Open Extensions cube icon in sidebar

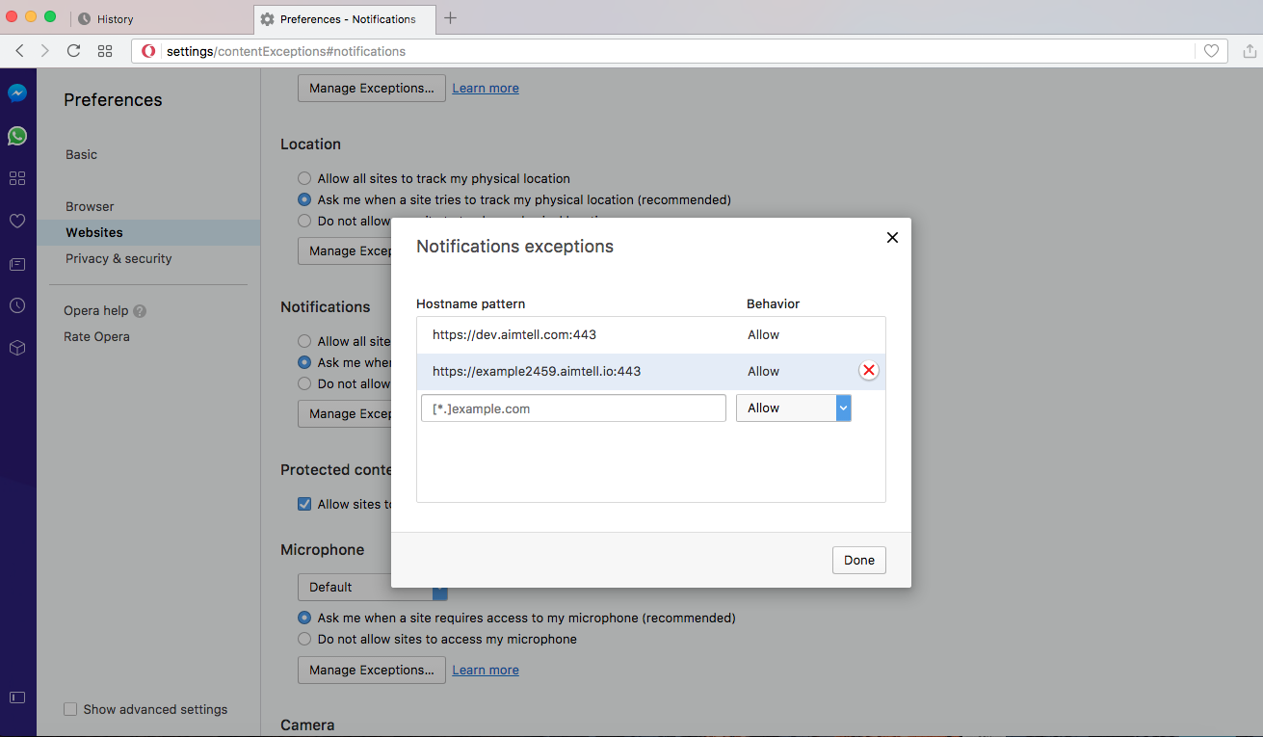pyautogui.click(x=17, y=348)
